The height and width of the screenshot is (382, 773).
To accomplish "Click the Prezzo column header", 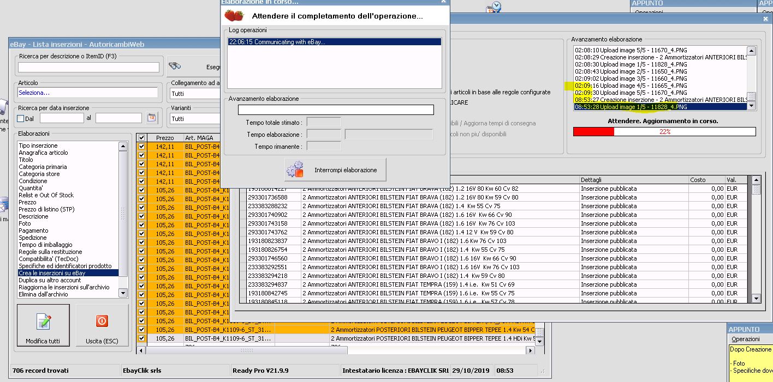I will pyautogui.click(x=165, y=138).
